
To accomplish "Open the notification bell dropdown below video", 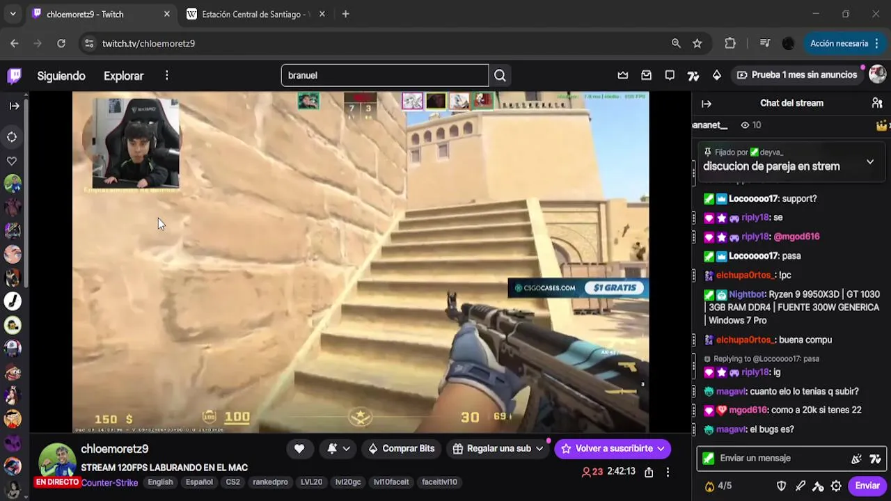I will (x=338, y=449).
